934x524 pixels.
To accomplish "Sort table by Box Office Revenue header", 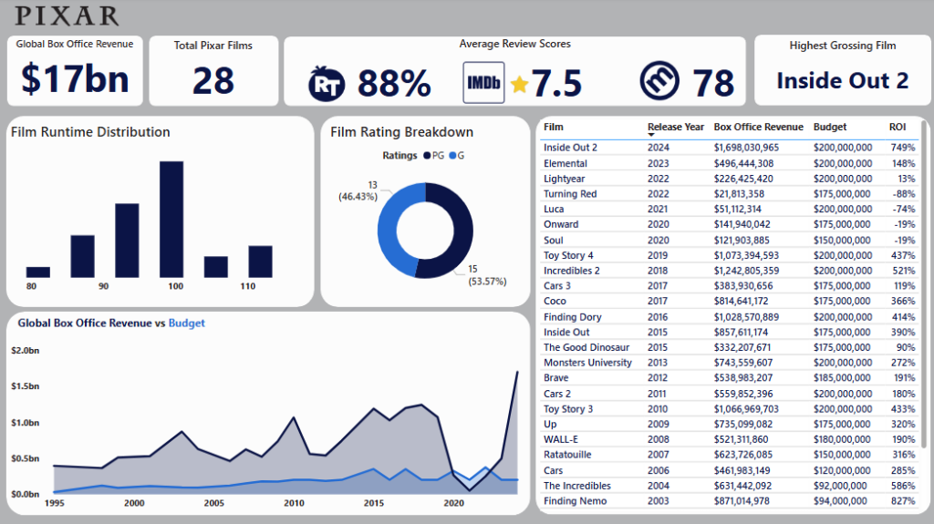I will [x=758, y=127].
